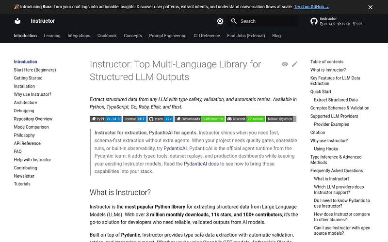Open the Try it on GitHub link
Viewport: 388px width, 242px height.
[311, 7]
